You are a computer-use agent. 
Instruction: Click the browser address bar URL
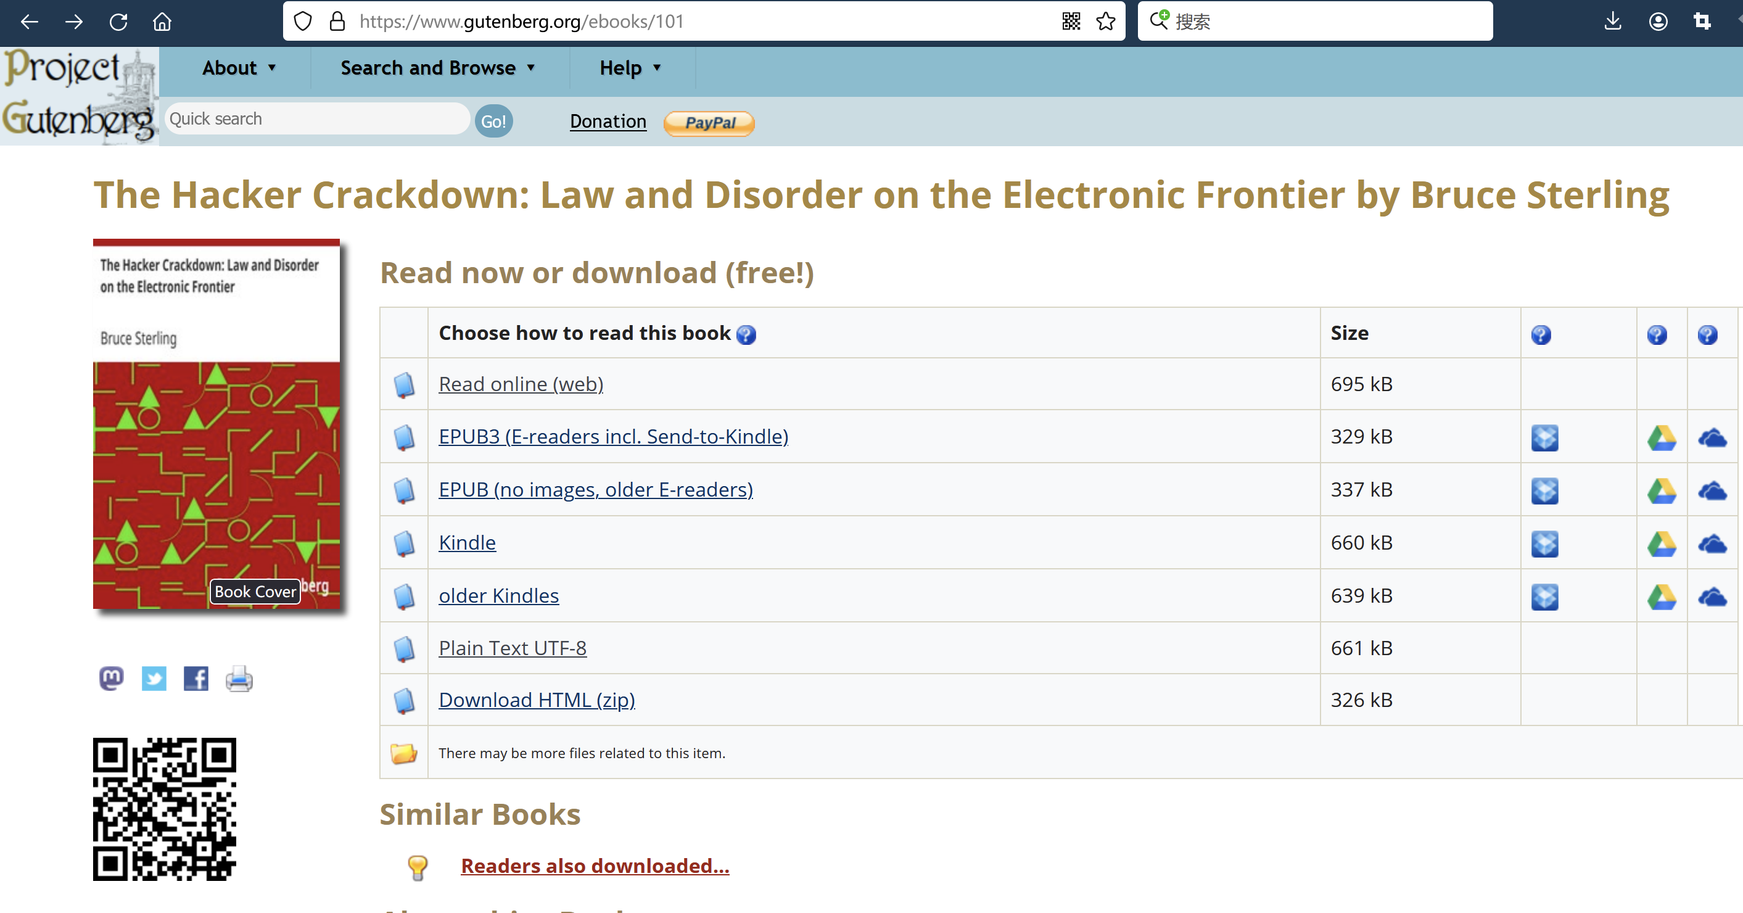[521, 22]
